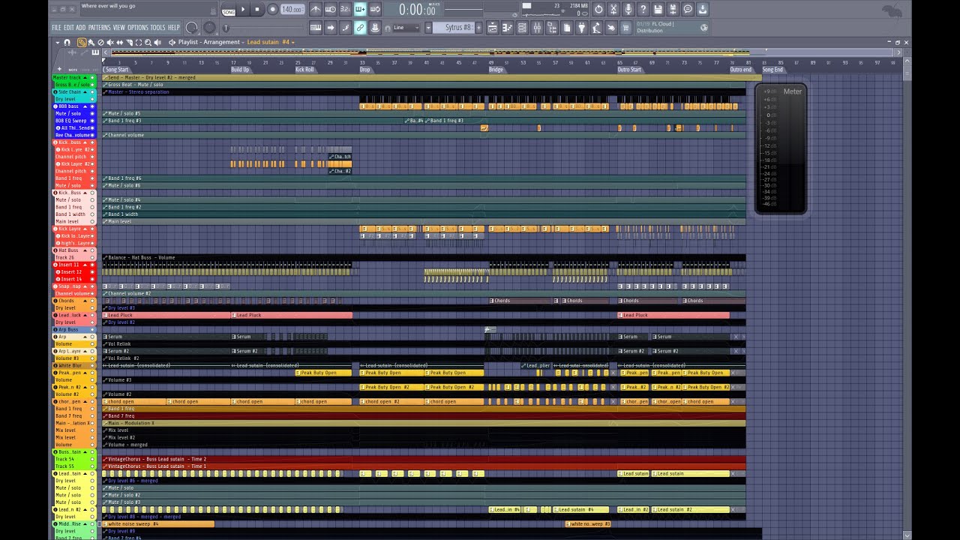Open the PATTERNS menu
This screenshot has height=540, width=960.
pyautogui.click(x=100, y=28)
